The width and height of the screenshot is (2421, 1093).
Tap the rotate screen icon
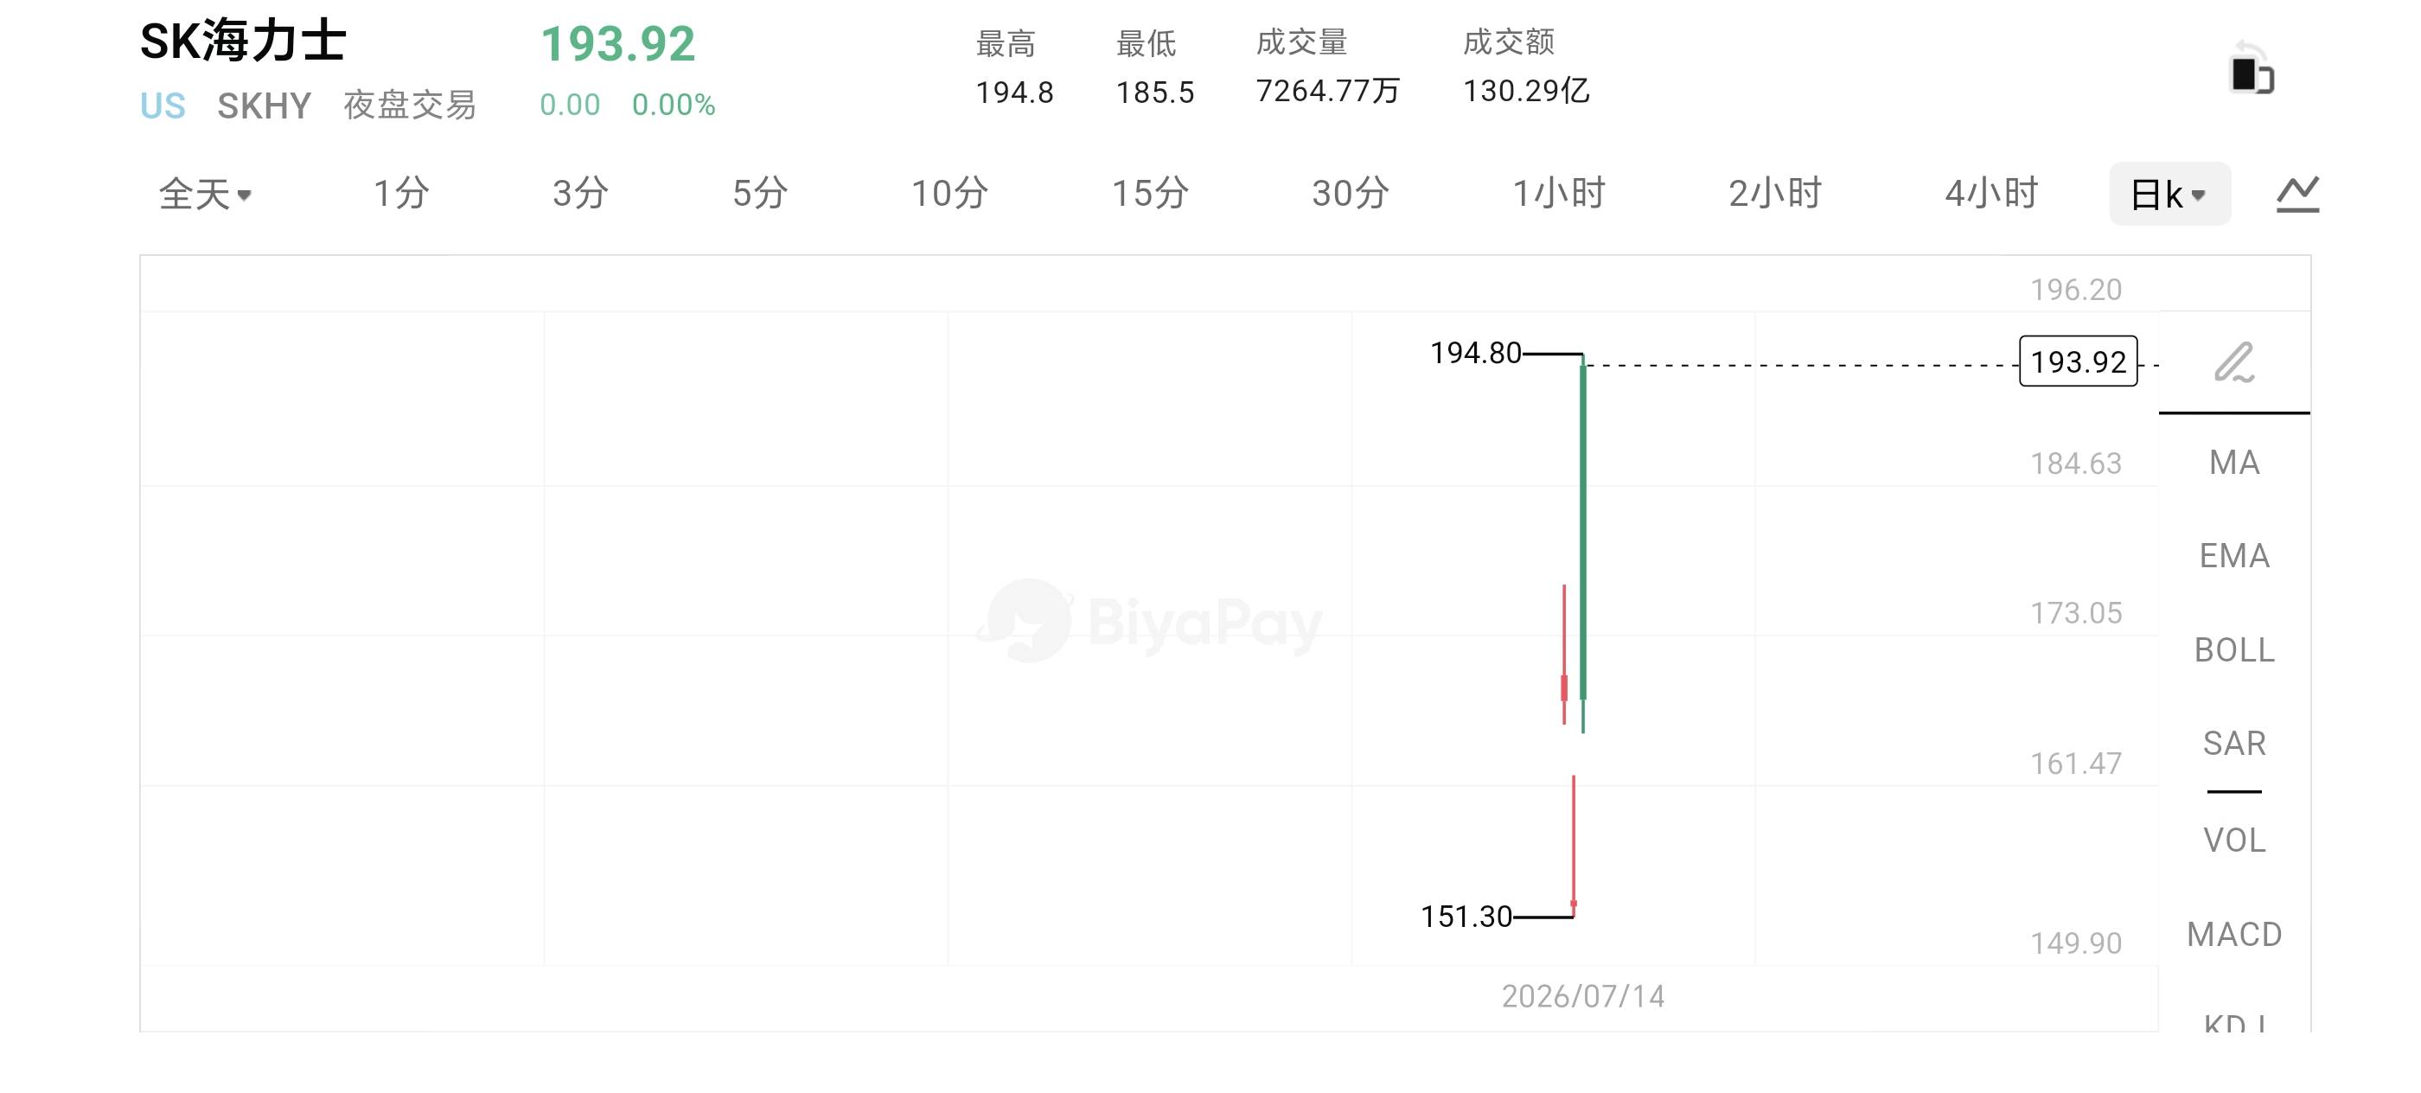[2252, 67]
